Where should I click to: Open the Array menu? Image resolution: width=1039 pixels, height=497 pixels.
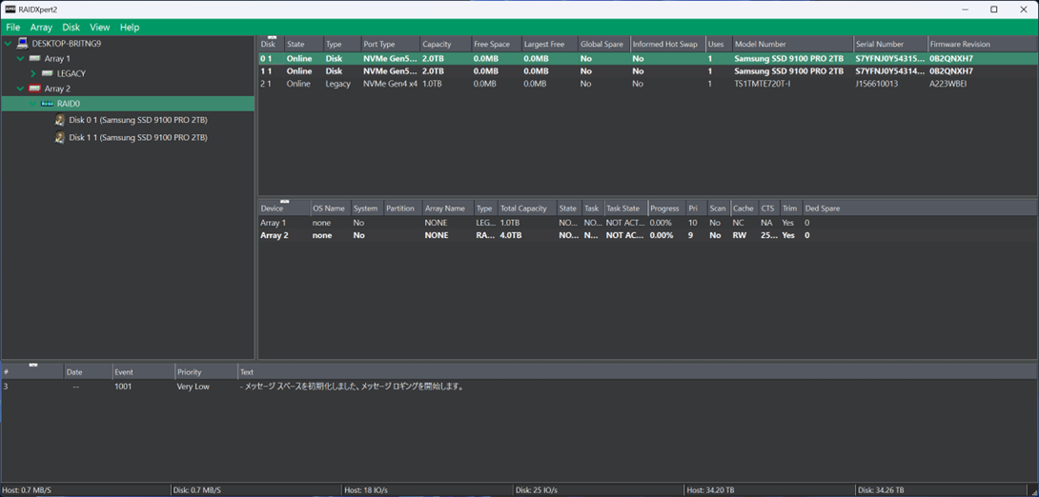(41, 28)
